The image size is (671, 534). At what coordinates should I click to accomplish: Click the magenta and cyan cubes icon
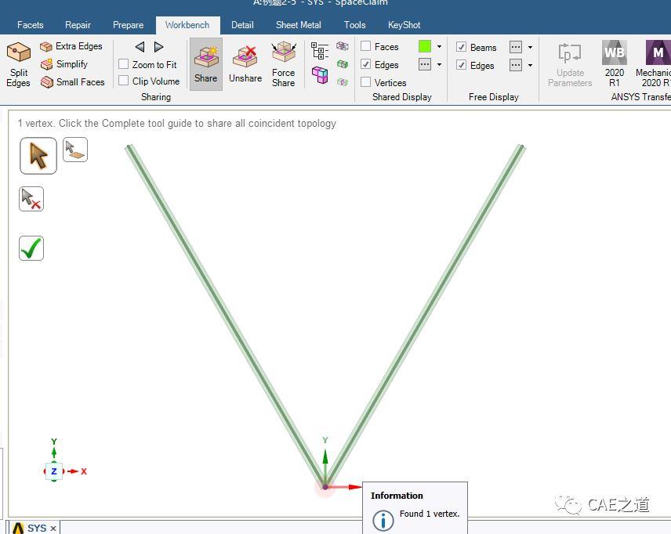point(320,75)
